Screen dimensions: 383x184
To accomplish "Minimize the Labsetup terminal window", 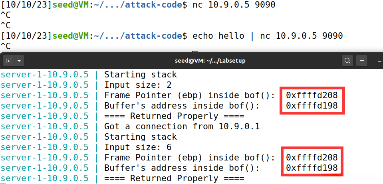I will pos(380,61).
